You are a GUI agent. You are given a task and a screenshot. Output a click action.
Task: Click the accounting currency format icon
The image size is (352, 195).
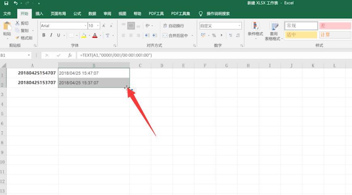pyautogui.click(x=203, y=35)
